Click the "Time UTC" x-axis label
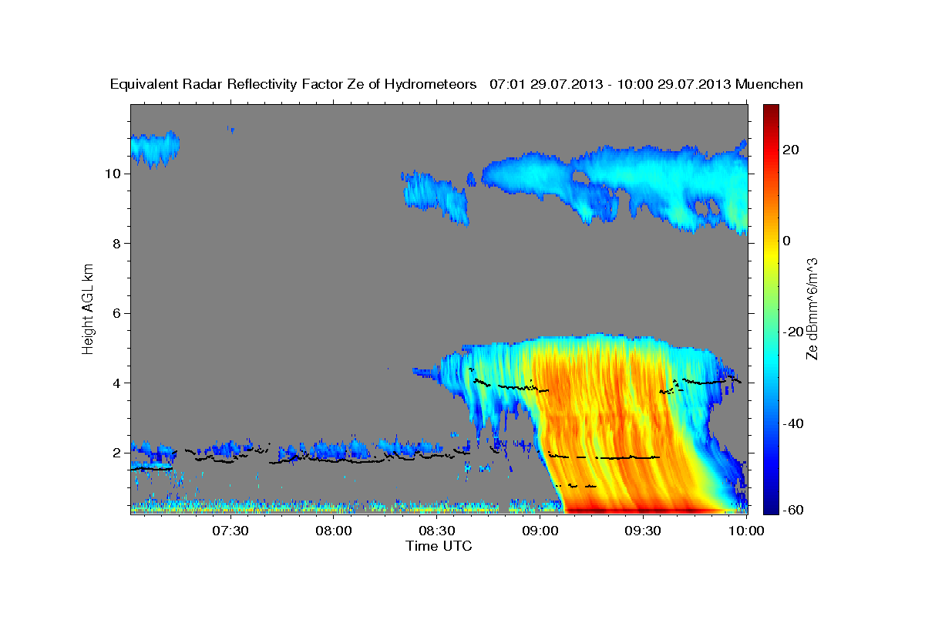This screenshot has width=925, height=617. coord(439,546)
